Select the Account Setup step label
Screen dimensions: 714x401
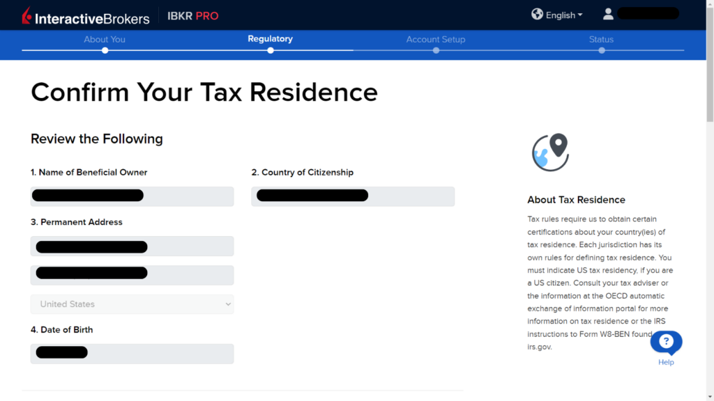tap(436, 39)
